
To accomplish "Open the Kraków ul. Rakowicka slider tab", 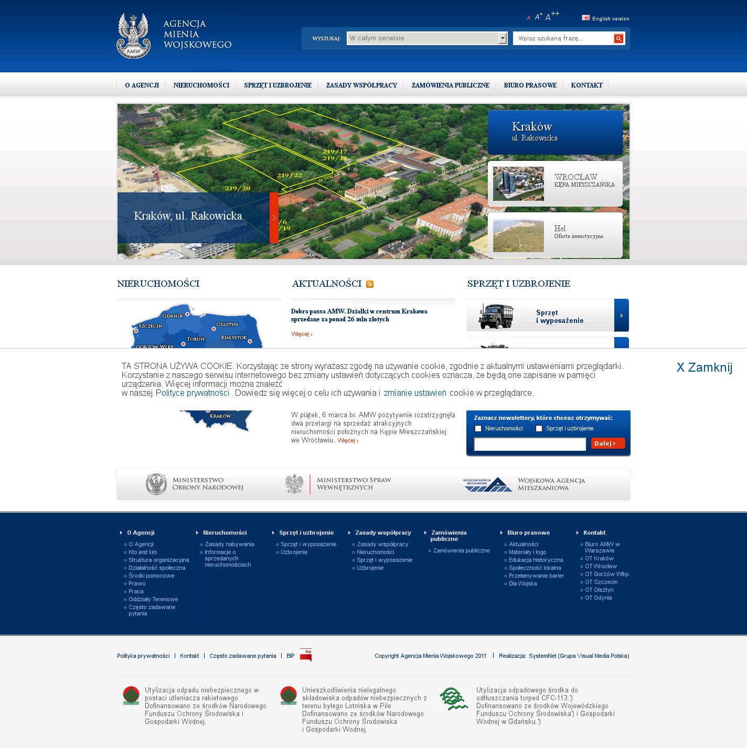I will pos(555,132).
